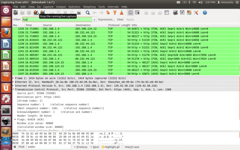Open the Telephony menu

click(x=89, y=7)
